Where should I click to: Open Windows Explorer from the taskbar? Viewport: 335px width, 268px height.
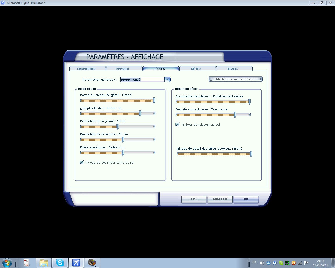(44, 263)
